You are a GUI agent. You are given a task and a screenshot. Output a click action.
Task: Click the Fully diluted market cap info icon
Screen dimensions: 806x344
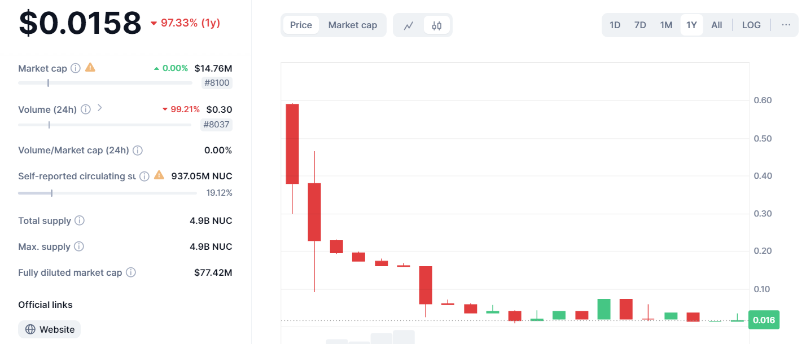131,272
